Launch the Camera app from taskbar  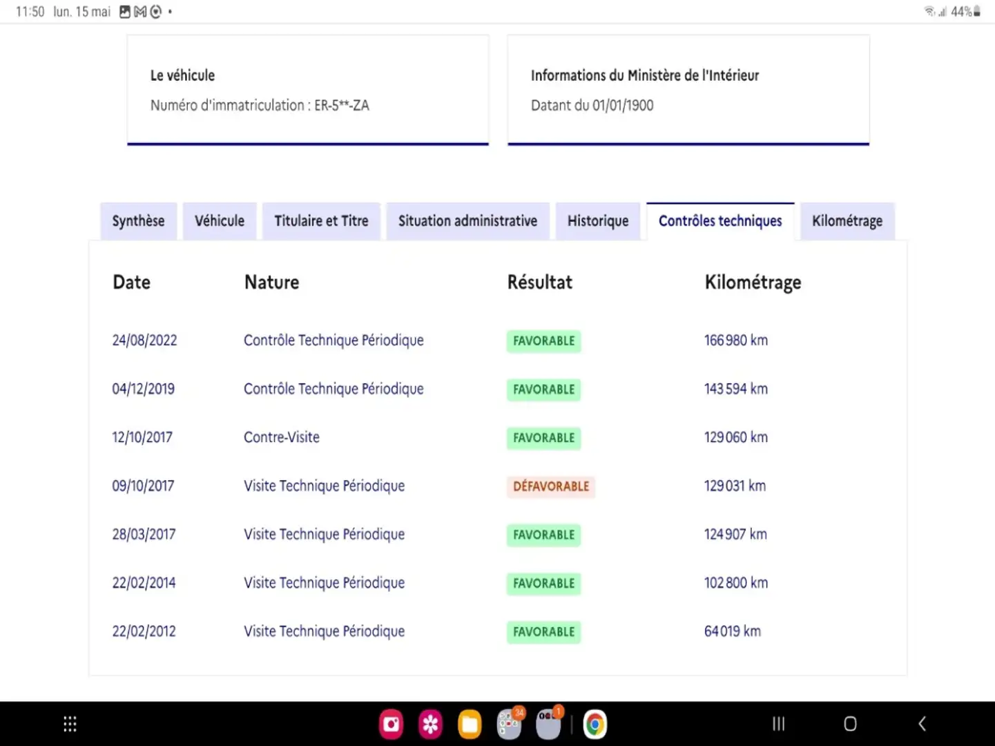[391, 724]
